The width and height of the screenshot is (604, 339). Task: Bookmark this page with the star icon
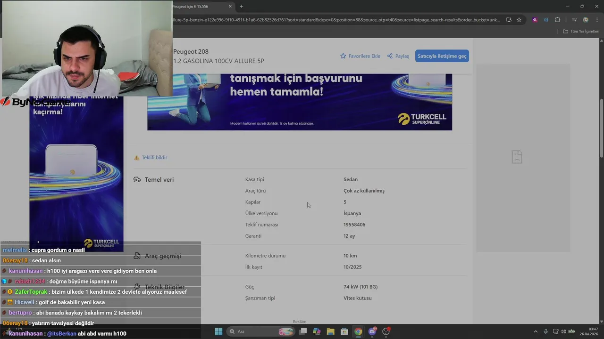tap(519, 20)
